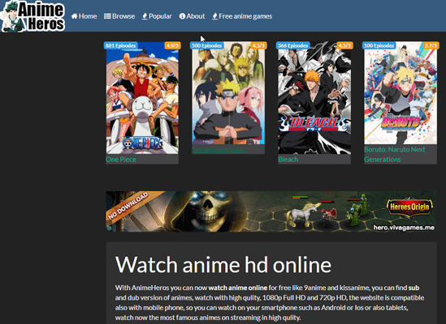Open the One Piece title link
The width and height of the screenshot is (446, 324).
coord(121,160)
